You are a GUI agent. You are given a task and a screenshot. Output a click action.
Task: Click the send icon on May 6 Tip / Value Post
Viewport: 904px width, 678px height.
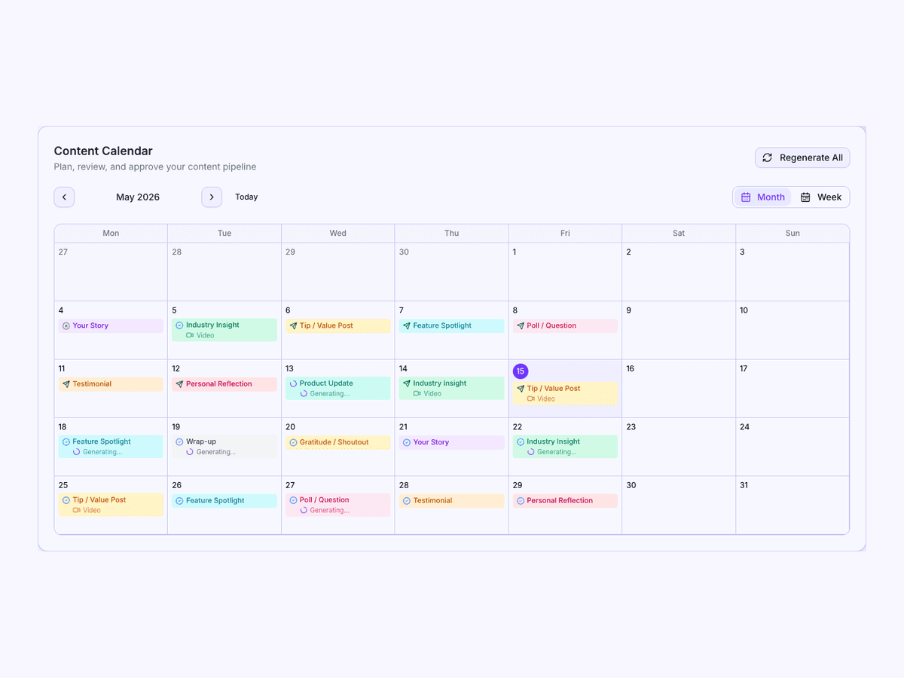coord(293,326)
